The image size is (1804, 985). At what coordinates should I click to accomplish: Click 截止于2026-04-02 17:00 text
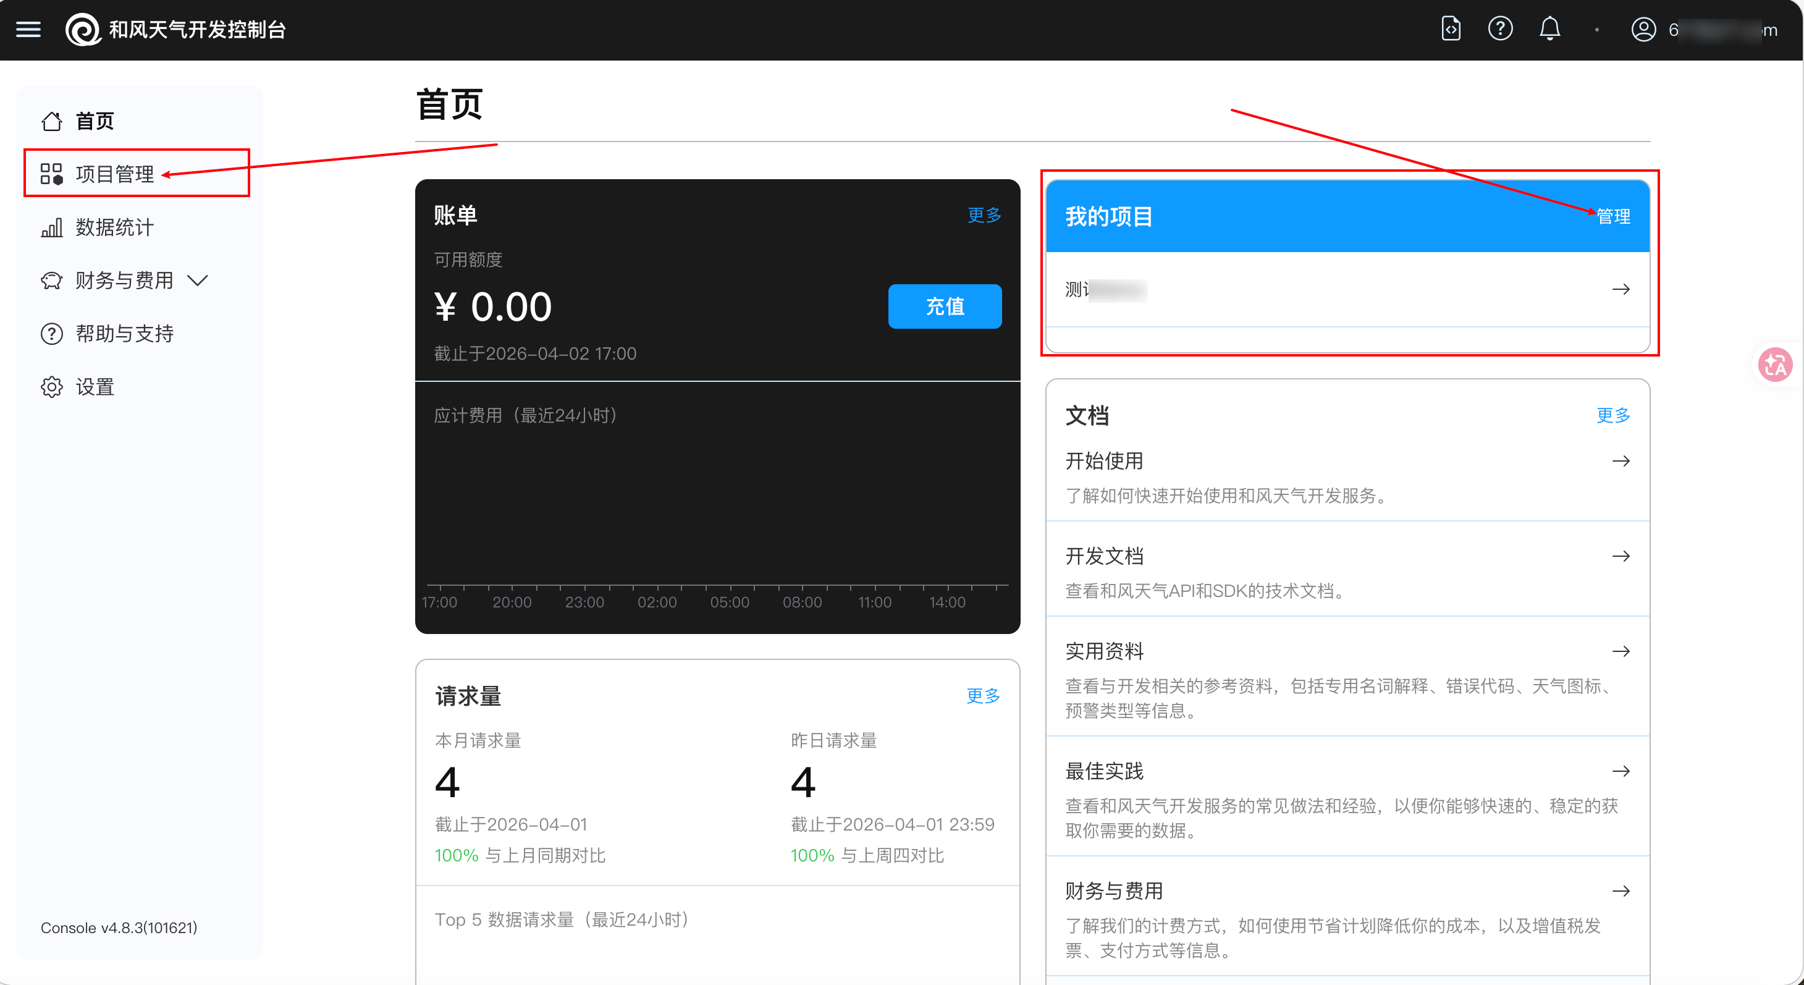(535, 354)
